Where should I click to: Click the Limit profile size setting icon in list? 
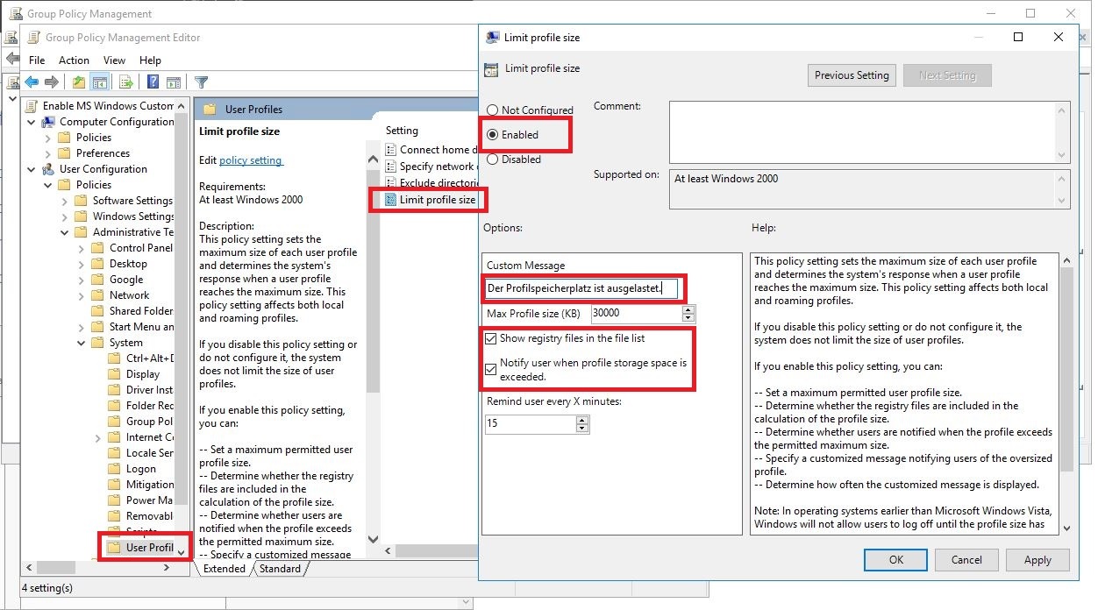391,200
